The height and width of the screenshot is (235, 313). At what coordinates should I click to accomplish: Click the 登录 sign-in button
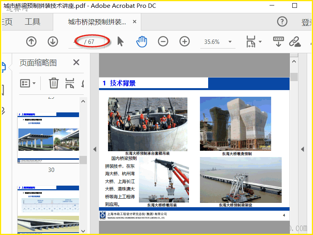click(307, 22)
